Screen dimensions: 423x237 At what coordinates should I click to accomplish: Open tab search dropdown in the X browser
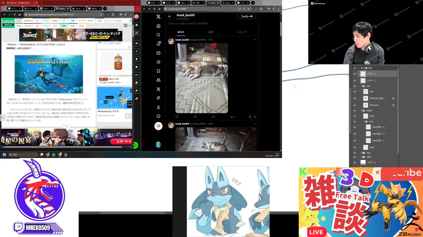[144, 3]
